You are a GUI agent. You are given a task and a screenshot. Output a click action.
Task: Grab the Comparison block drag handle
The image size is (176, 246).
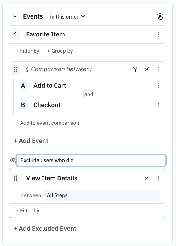[x=16, y=69]
